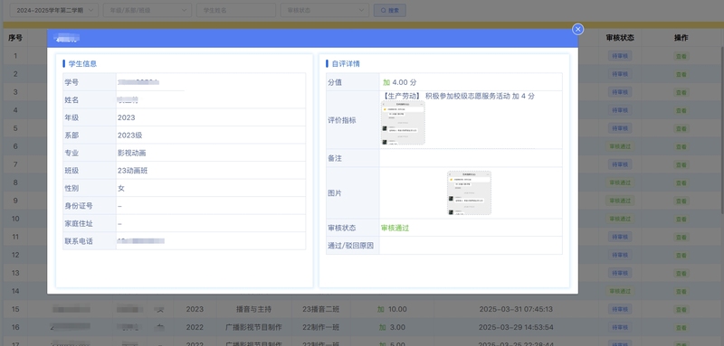Click the 待审核 tag in row 15
724x346 pixels.
click(620, 309)
